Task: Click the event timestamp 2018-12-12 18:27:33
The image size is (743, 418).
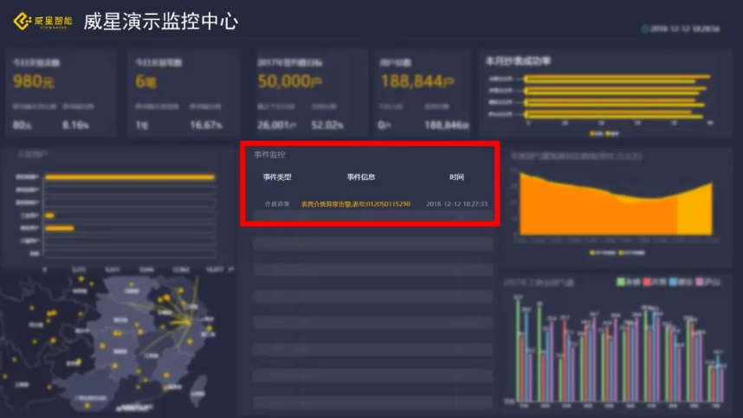Action: (456, 204)
